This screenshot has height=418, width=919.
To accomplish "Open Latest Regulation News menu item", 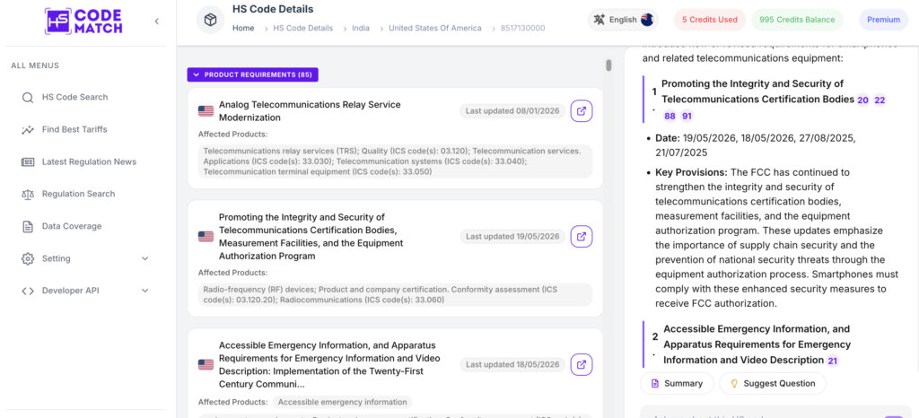I will coord(89,161).
